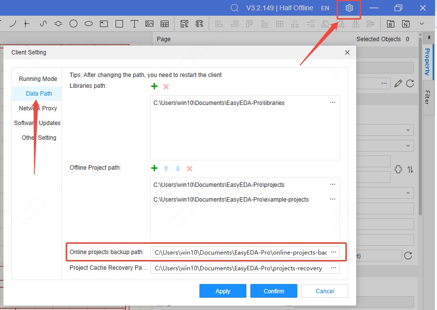
Task: Click the pin icon atop side panel
Action: coord(429,37)
